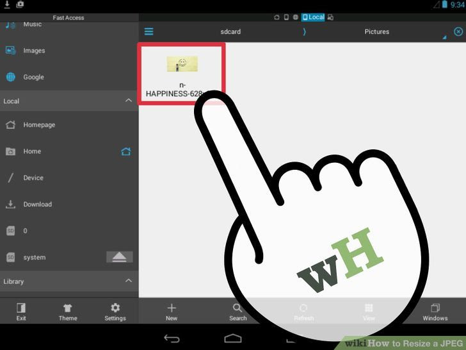This screenshot has height=350, width=466.
Task: Collapse the Library section chevron
Action: coord(129,281)
